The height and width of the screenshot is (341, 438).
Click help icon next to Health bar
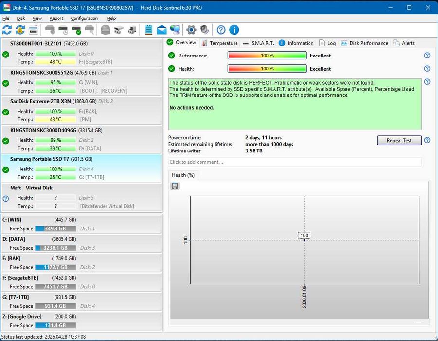(427, 69)
